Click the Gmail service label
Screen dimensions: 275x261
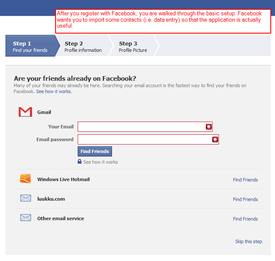[44, 112]
